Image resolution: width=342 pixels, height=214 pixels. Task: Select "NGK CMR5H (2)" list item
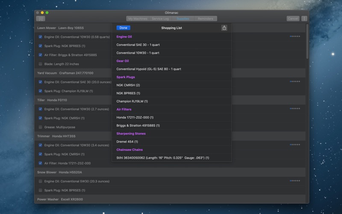(171, 85)
